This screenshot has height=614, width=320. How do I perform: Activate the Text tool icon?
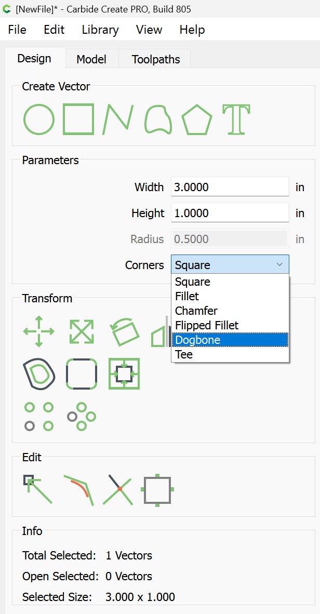(x=236, y=119)
